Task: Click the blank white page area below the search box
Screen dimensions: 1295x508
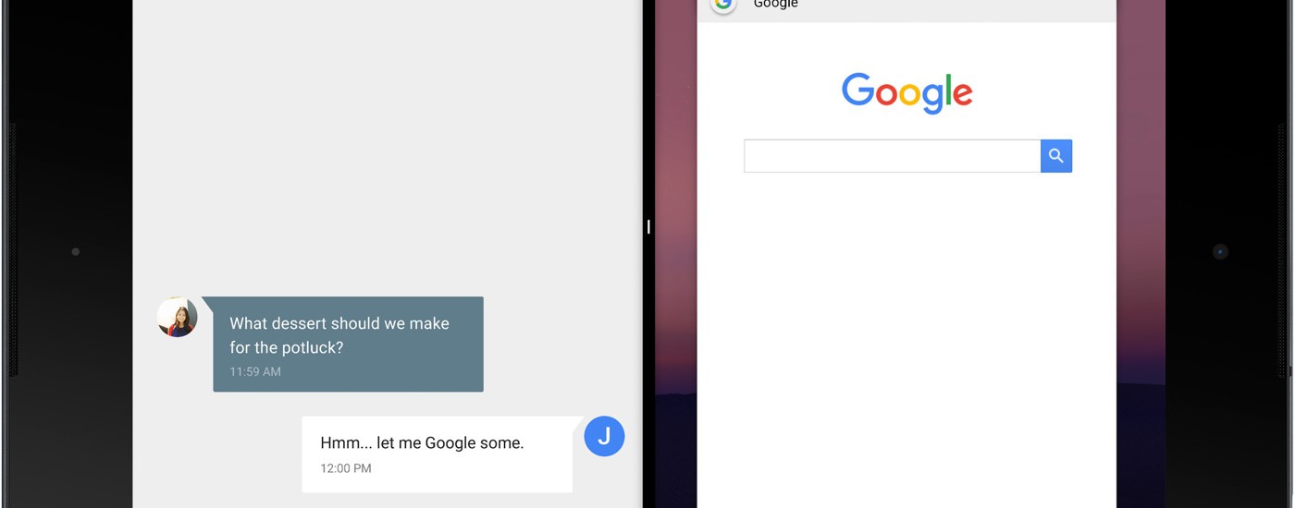Action: coord(906,342)
